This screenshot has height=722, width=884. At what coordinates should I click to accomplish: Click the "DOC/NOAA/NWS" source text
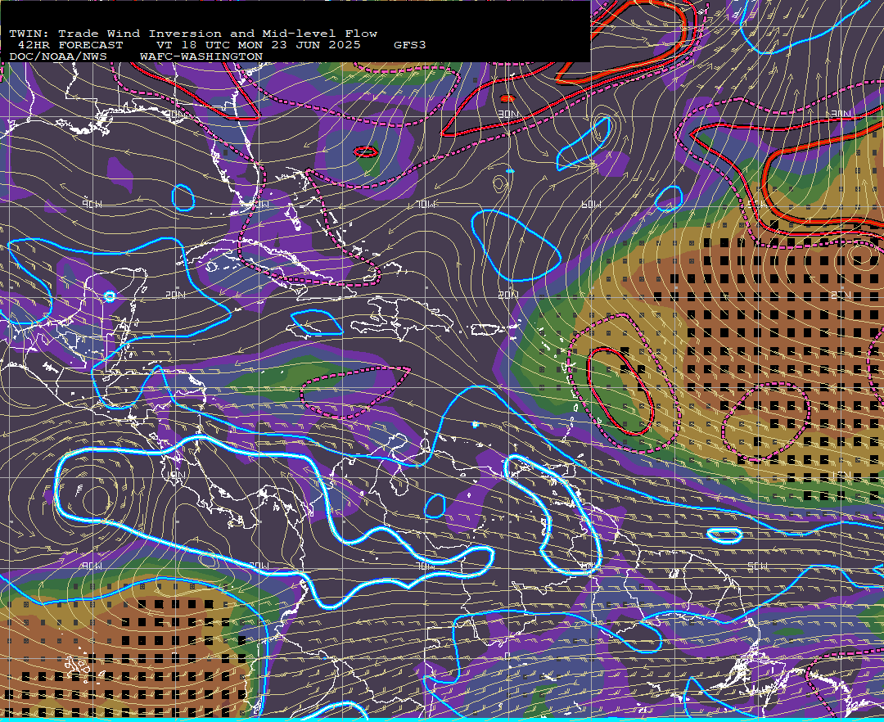[58, 57]
